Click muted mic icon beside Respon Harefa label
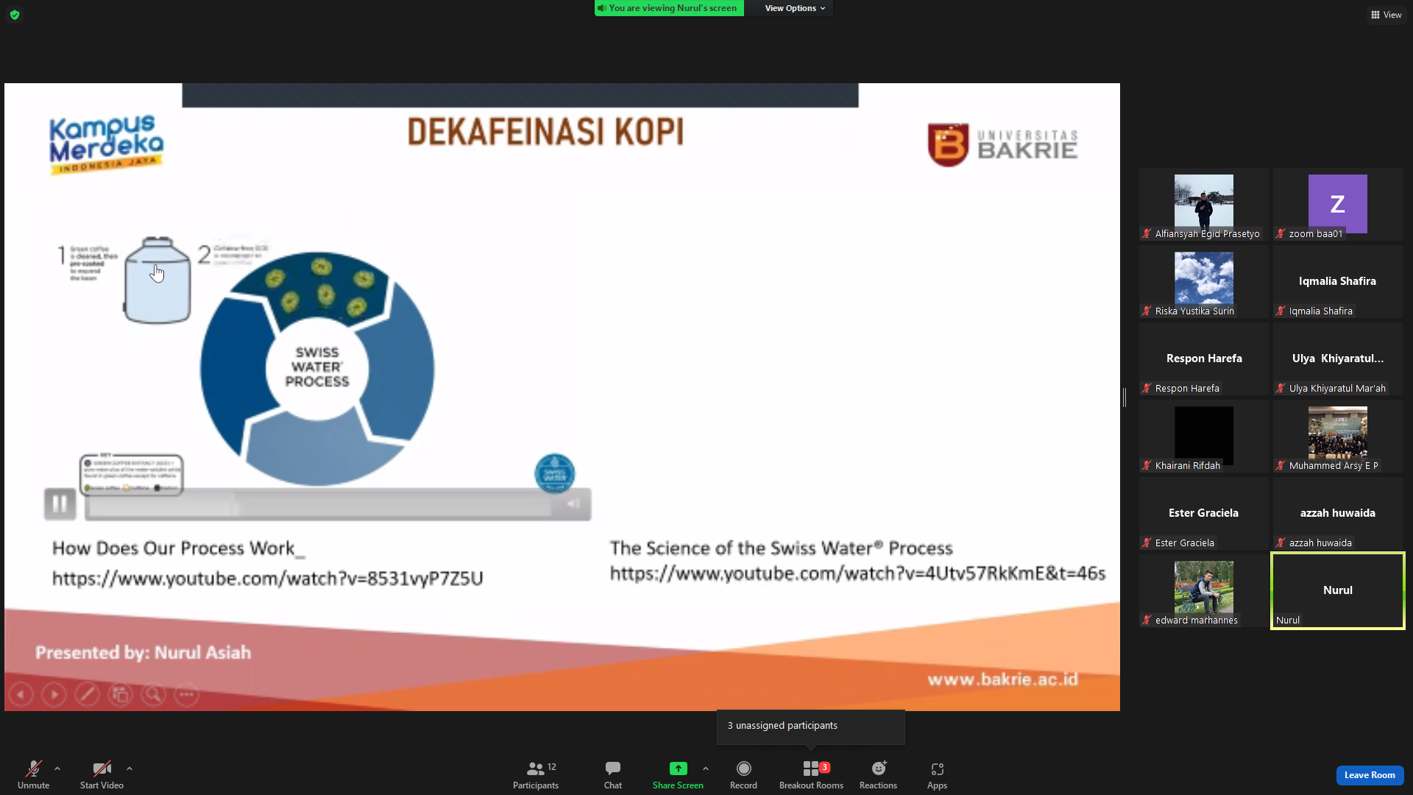Image resolution: width=1413 pixels, height=795 pixels. pos(1147,389)
